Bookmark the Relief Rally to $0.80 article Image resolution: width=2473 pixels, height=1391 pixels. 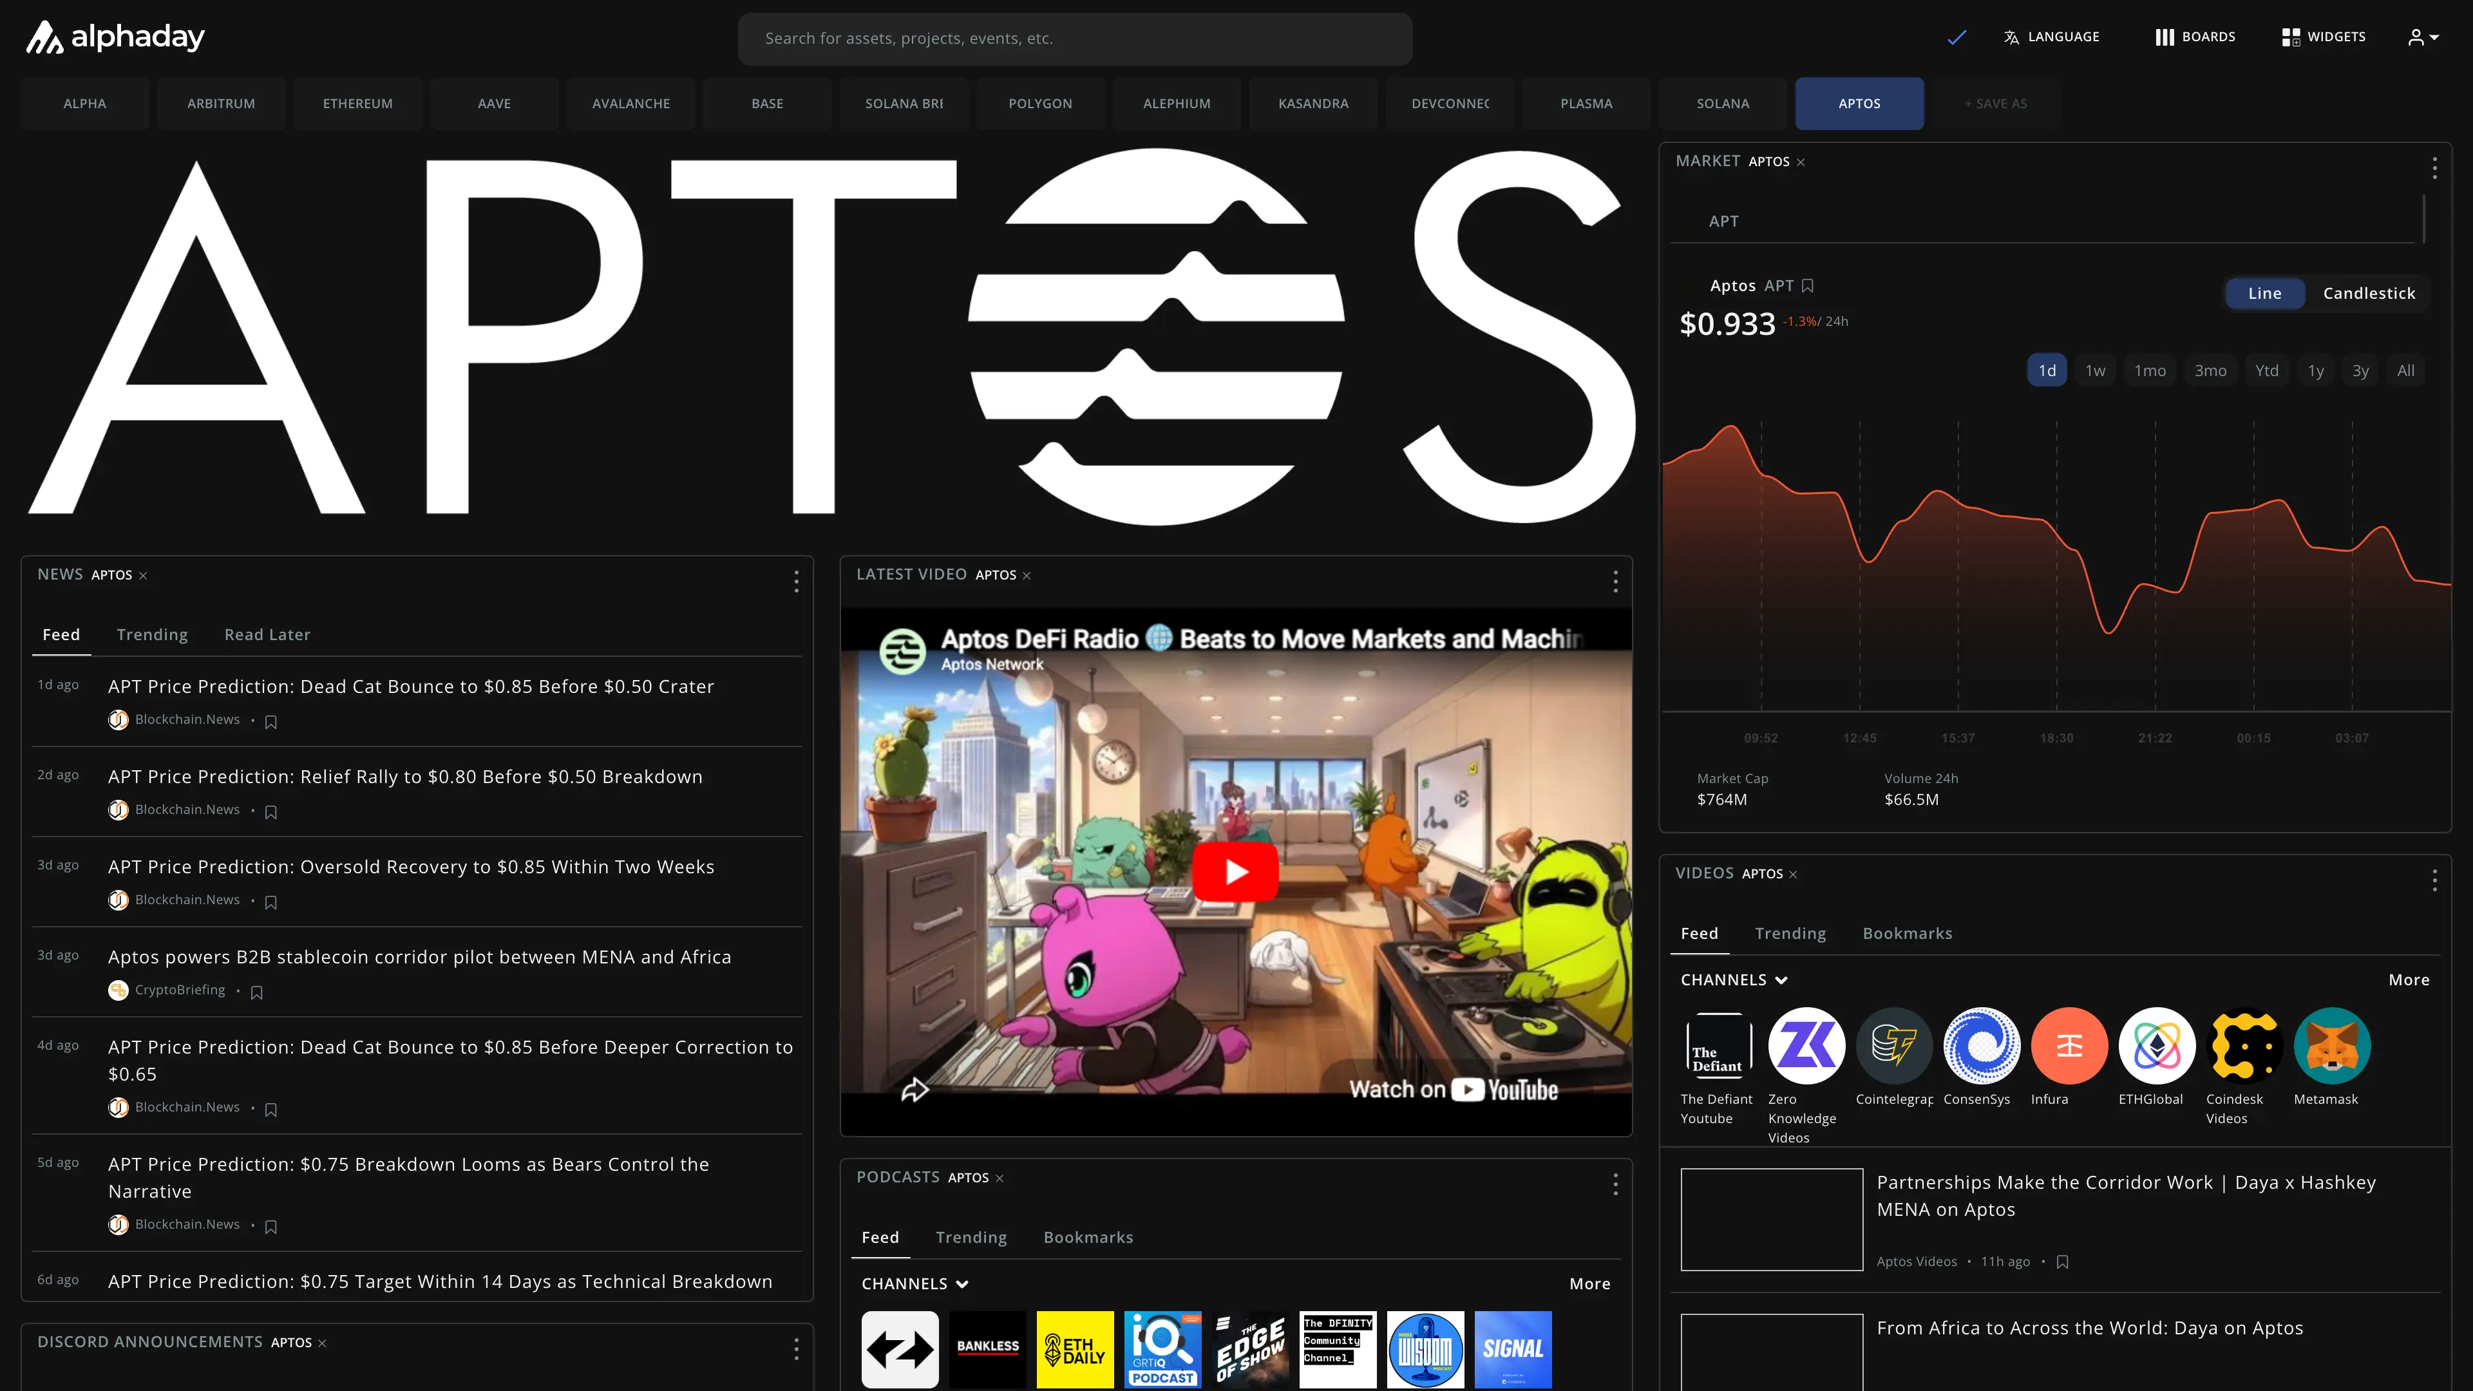[x=270, y=812]
